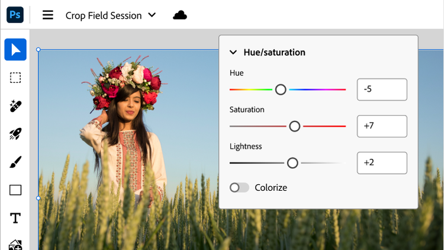Open the hamburger main menu
This screenshot has width=444, height=250.
click(x=48, y=15)
